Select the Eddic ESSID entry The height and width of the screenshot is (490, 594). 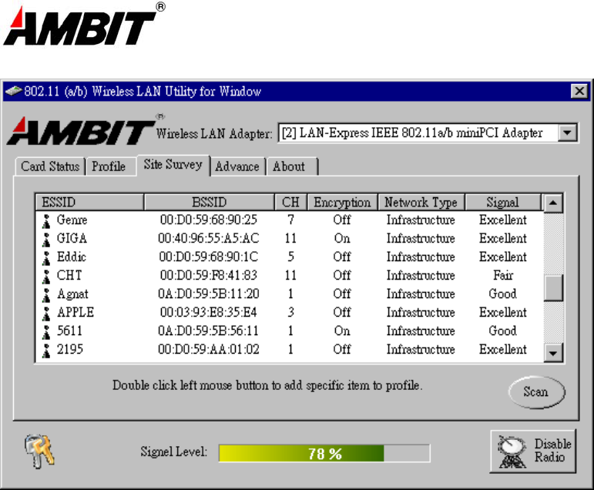click(72, 257)
